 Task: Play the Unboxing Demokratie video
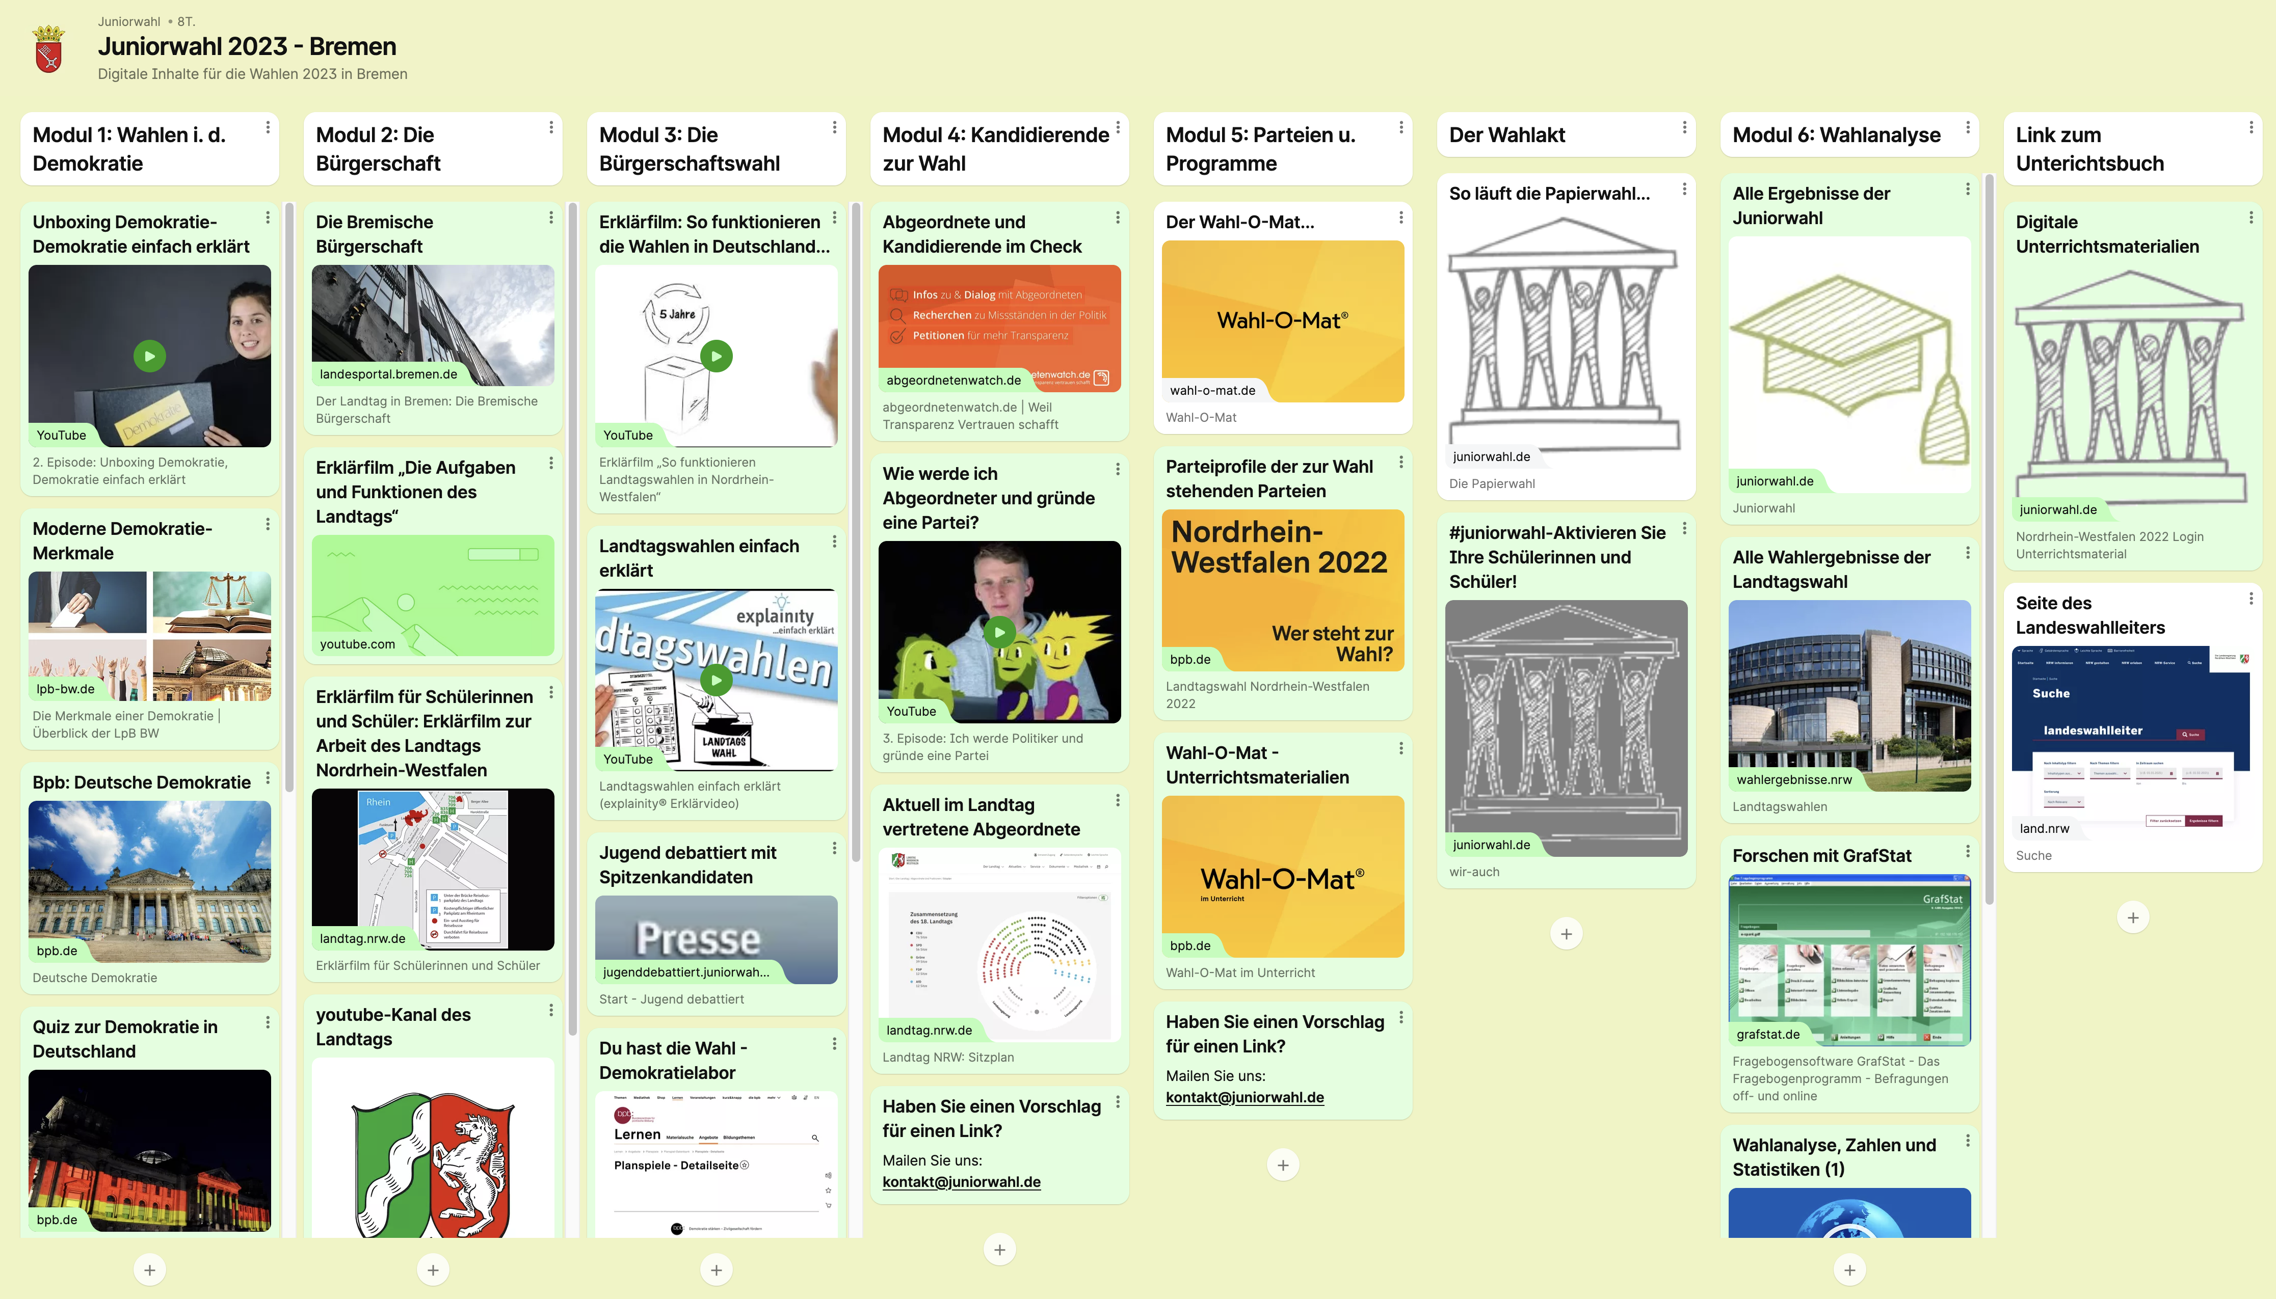[x=150, y=356]
